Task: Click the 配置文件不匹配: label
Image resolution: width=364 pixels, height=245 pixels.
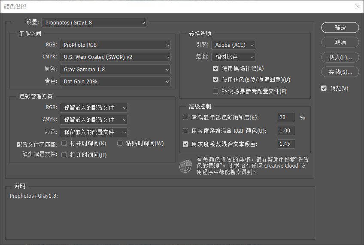Action: click(x=37, y=144)
